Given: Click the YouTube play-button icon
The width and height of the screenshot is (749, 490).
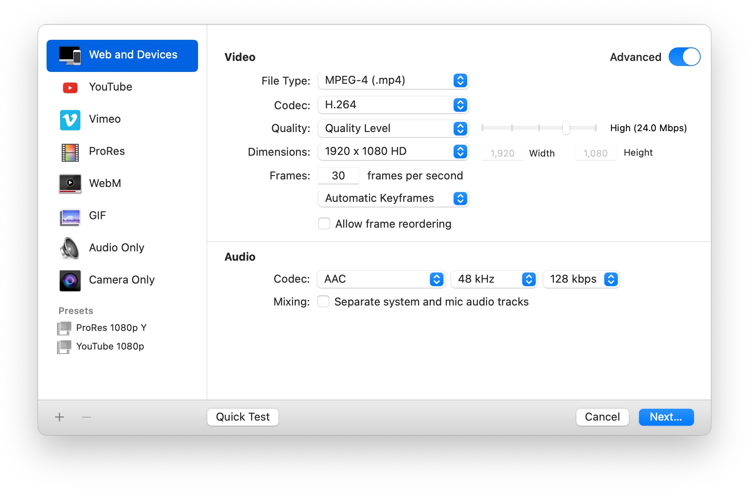Looking at the screenshot, I should pyautogui.click(x=70, y=88).
